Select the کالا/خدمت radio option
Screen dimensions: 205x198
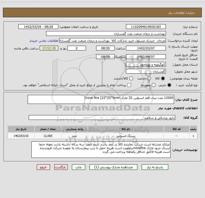[131, 78]
